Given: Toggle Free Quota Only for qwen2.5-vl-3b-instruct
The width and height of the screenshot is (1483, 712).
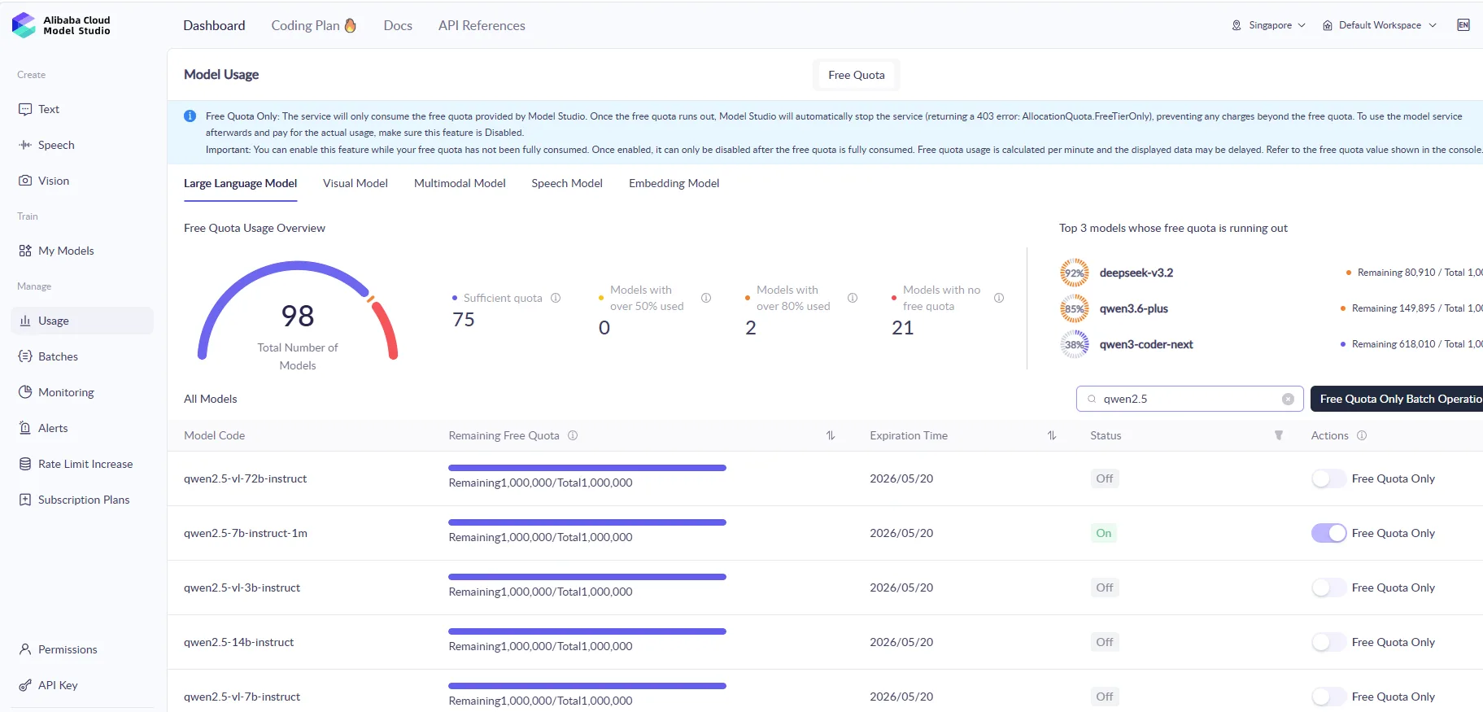Looking at the screenshot, I should tap(1328, 588).
